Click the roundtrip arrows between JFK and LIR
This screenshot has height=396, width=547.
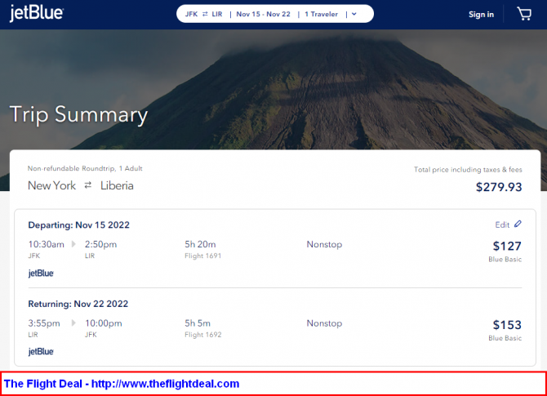(205, 14)
